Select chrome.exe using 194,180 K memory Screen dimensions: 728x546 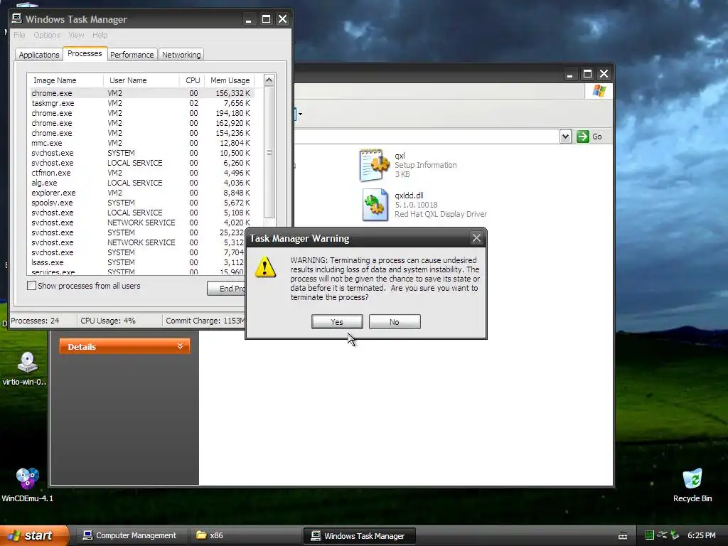pyautogui.click(x=141, y=113)
